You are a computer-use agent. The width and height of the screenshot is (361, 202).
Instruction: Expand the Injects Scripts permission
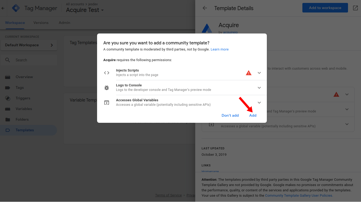click(259, 73)
